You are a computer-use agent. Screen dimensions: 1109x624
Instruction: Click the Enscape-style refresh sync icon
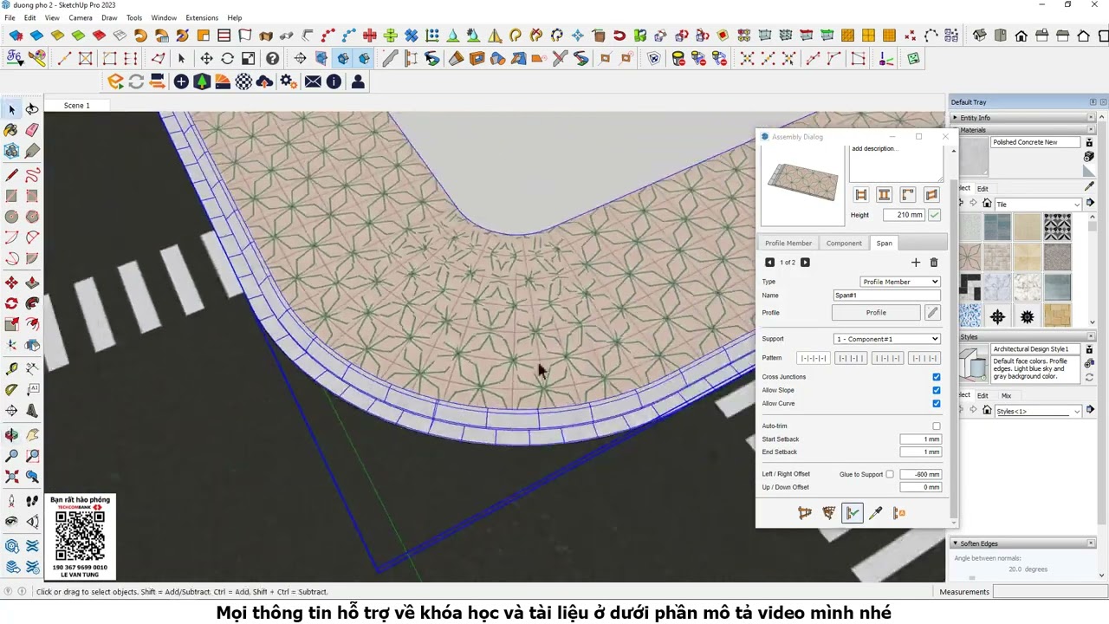(x=136, y=81)
